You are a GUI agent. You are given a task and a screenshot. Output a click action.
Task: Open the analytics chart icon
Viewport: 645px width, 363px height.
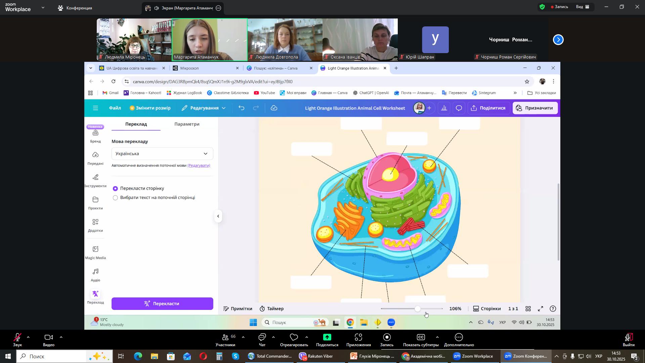[444, 108]
